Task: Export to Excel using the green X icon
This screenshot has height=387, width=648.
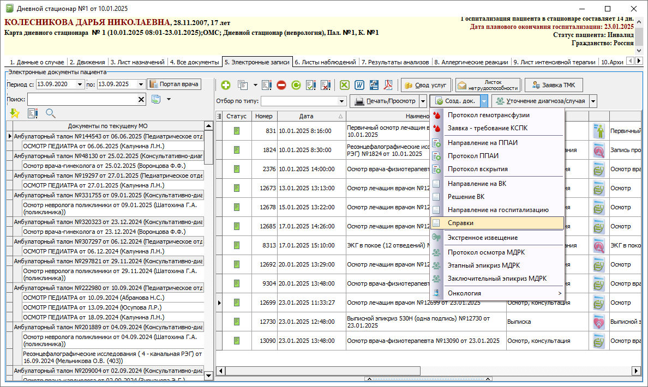Action: [x=345, y=85]
